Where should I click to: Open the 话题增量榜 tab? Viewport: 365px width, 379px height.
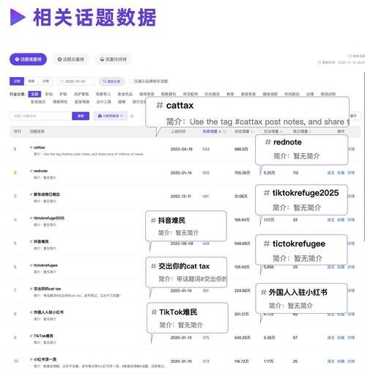(x=28, y=59)
